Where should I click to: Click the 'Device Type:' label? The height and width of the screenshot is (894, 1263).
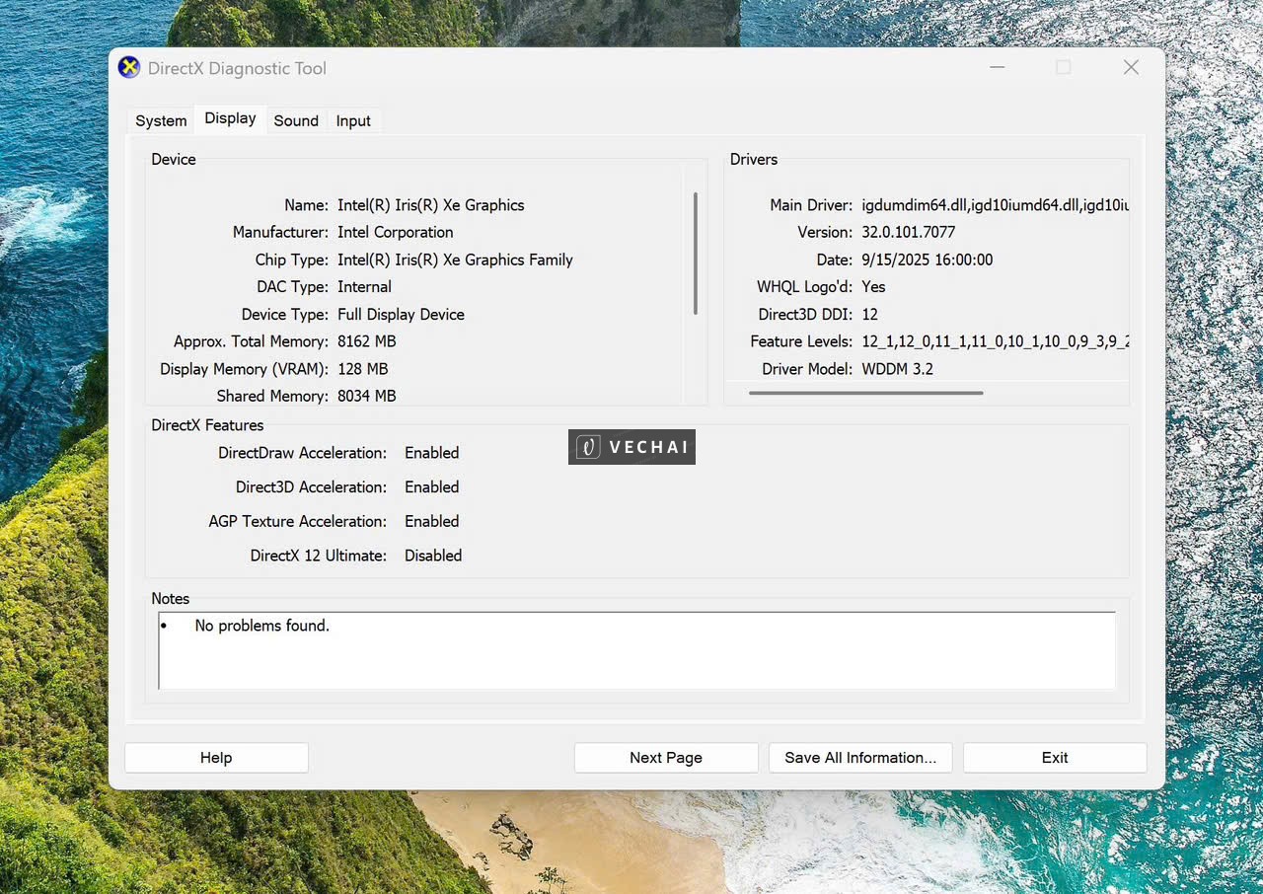pos(285,314)
